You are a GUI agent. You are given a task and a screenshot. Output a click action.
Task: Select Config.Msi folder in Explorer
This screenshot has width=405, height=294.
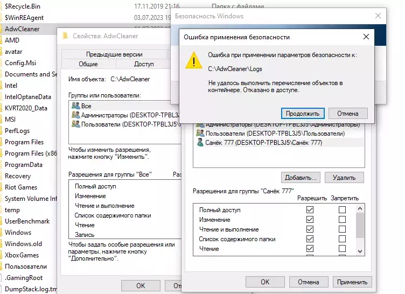pos(20,63)
